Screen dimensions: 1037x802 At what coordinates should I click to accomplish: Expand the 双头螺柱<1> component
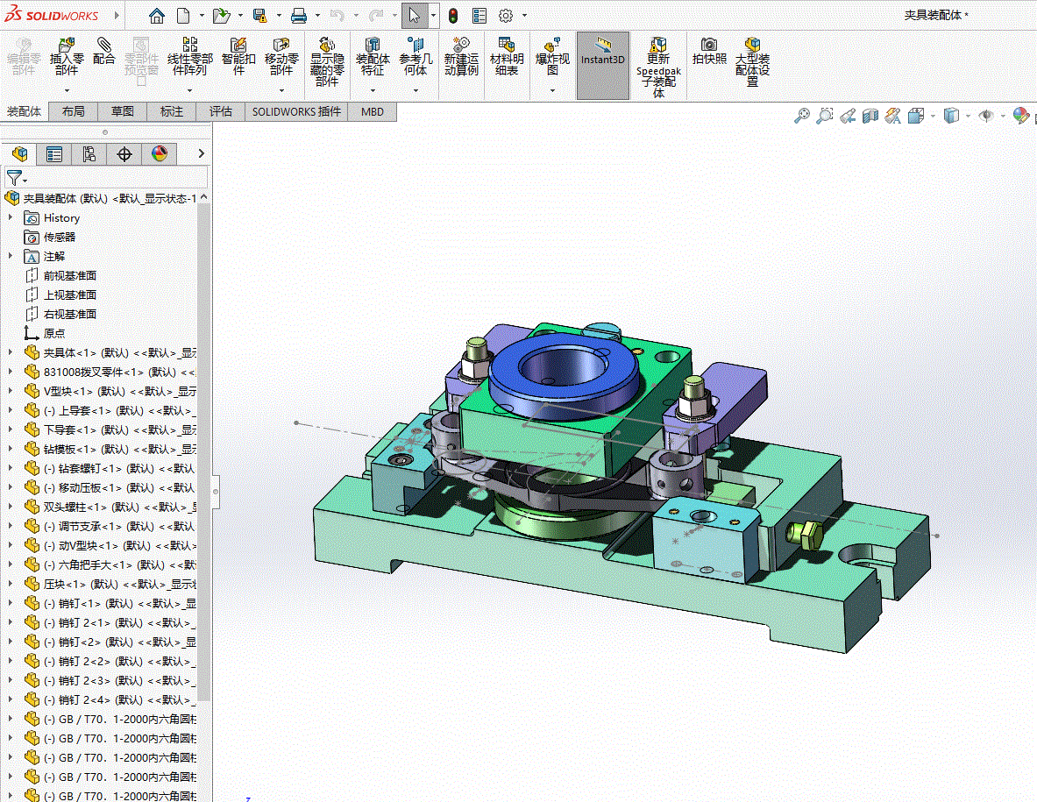point(10,506)
